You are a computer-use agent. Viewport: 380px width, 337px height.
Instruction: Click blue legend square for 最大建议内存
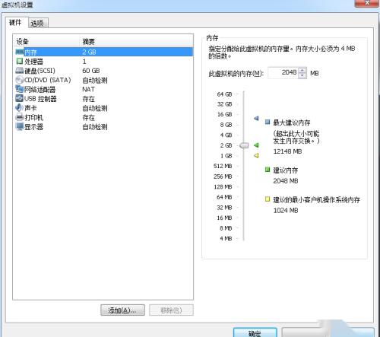coord(268,122)
